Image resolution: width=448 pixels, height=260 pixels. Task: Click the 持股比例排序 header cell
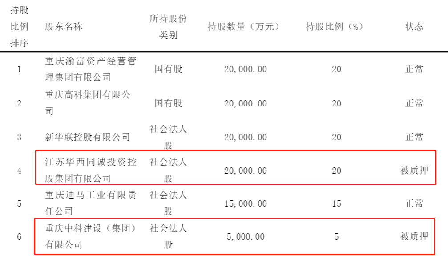pyautogui.click(x=19, y=27)
